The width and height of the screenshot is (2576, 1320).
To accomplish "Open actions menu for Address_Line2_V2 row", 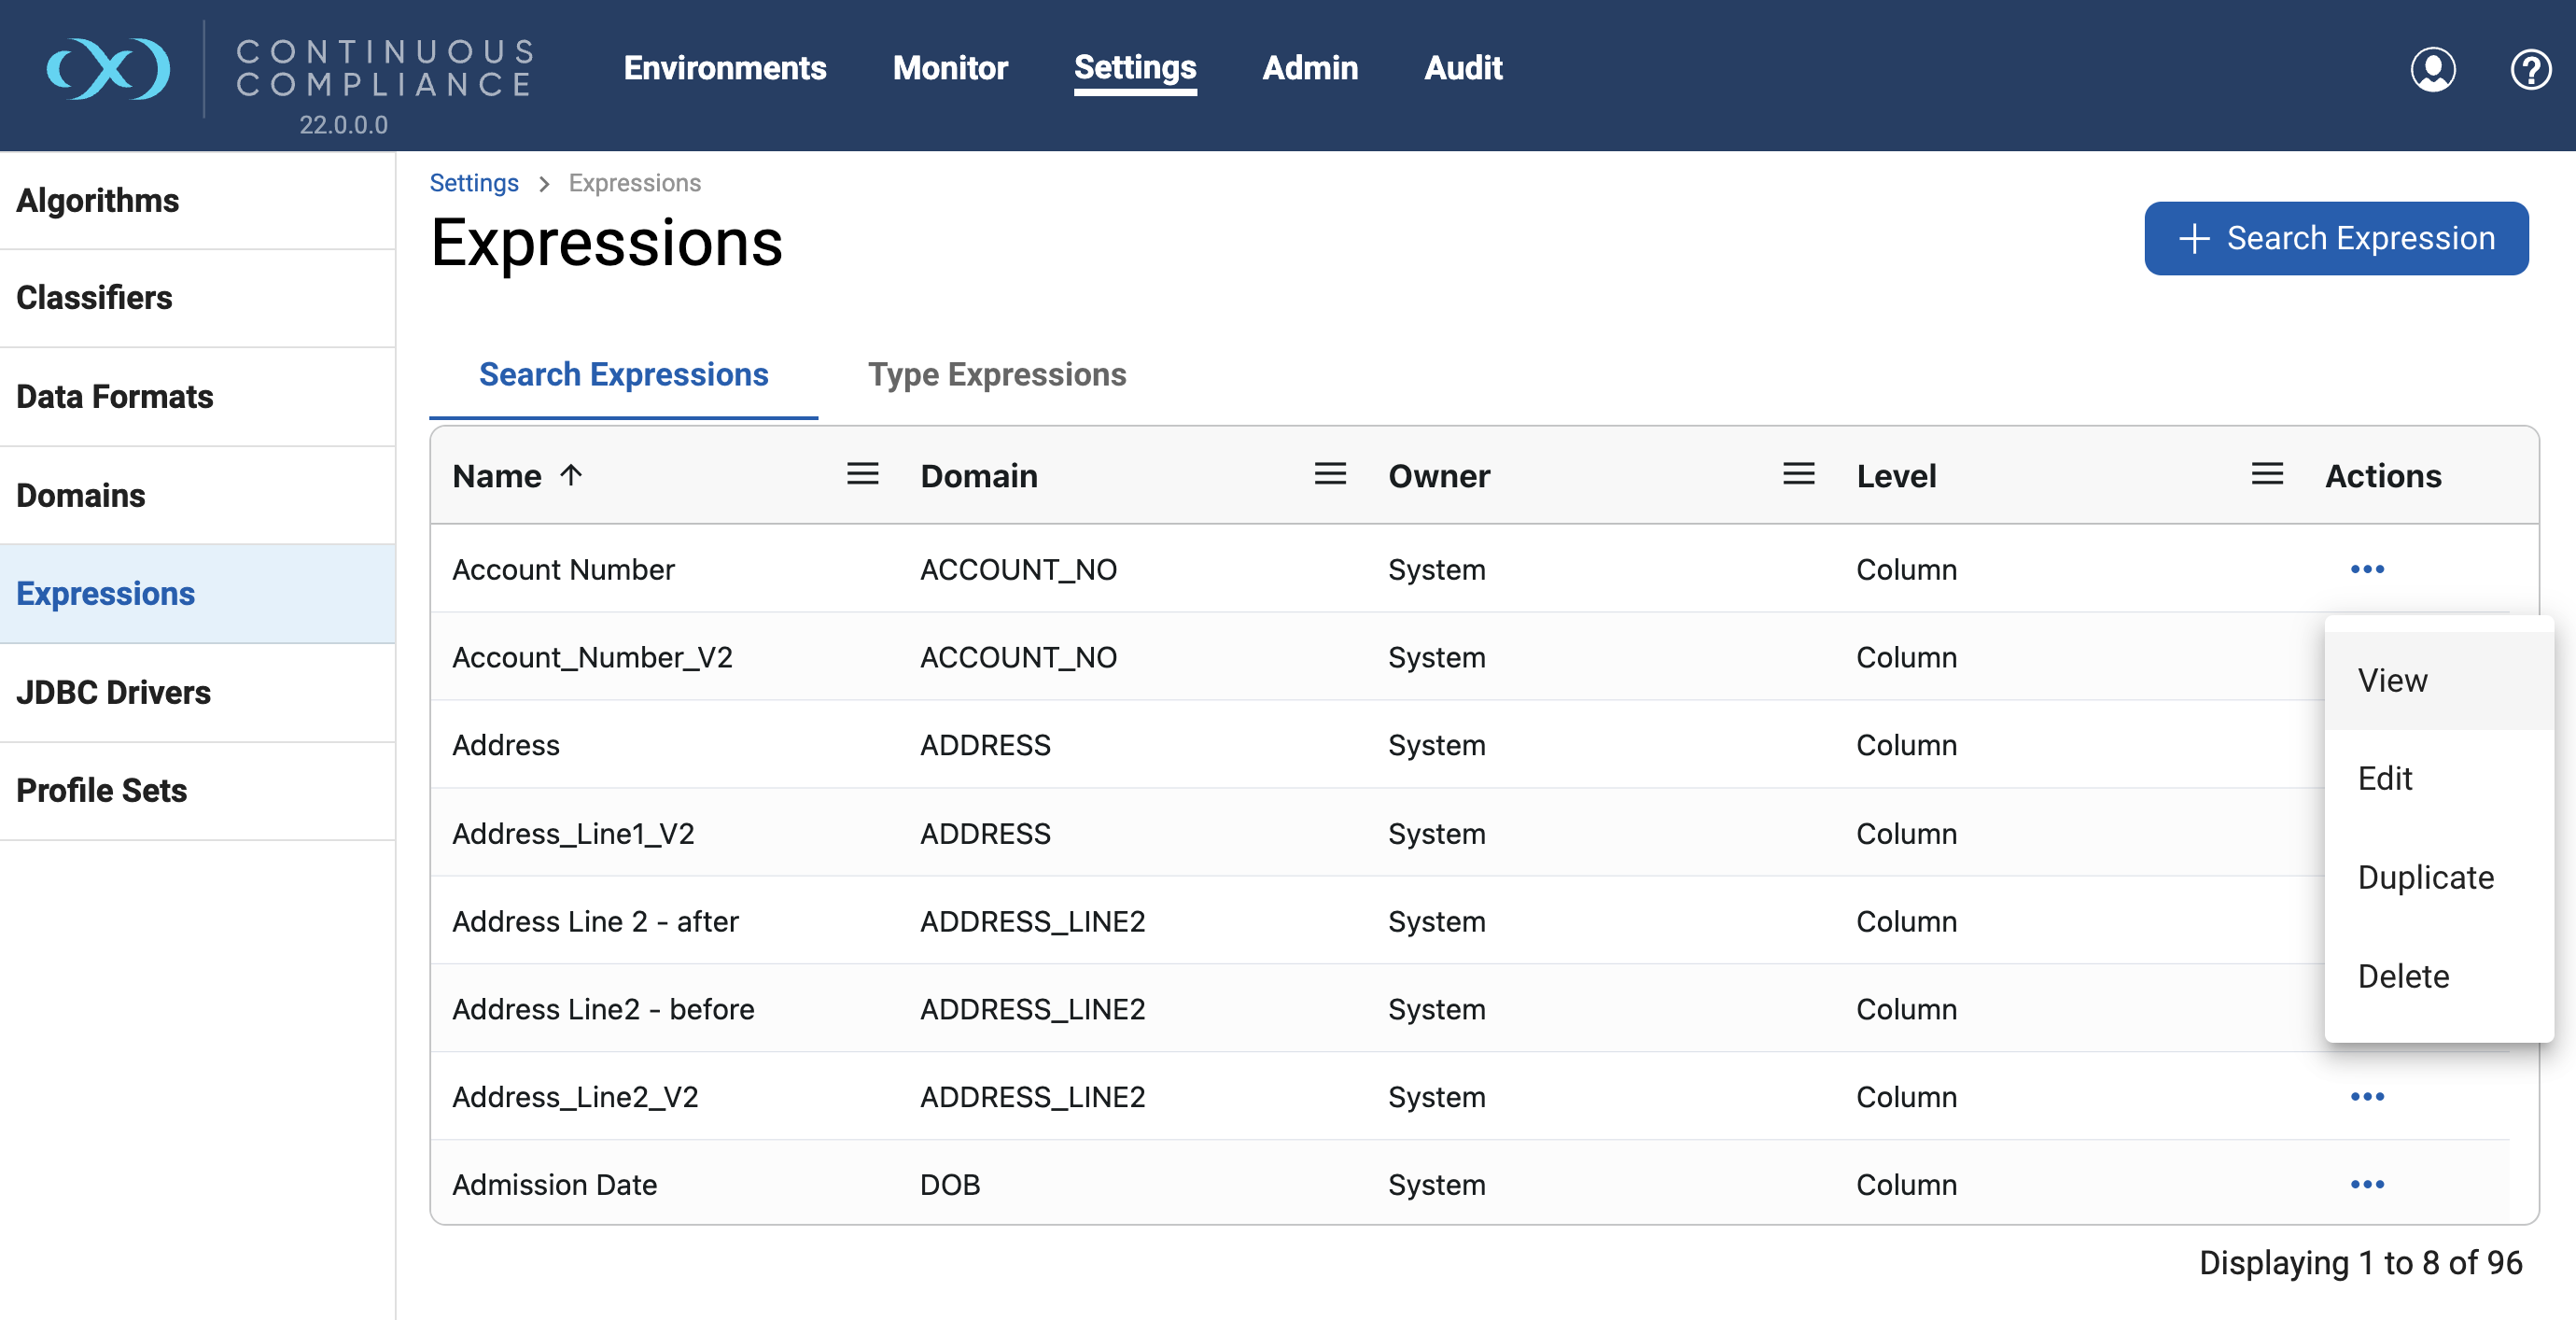I will pyautogui.click(x=2366, y=1097).
